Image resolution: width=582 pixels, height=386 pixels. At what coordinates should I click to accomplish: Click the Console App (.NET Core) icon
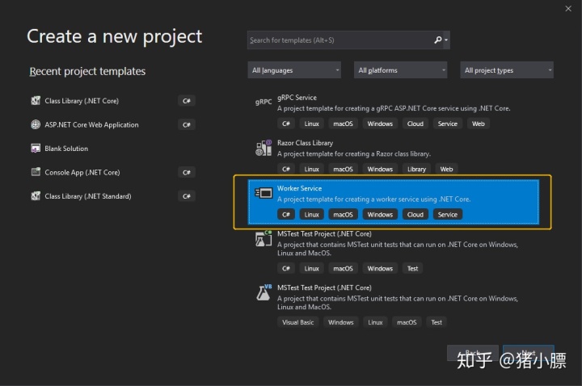pyautogui.click(x=36, y=172)
